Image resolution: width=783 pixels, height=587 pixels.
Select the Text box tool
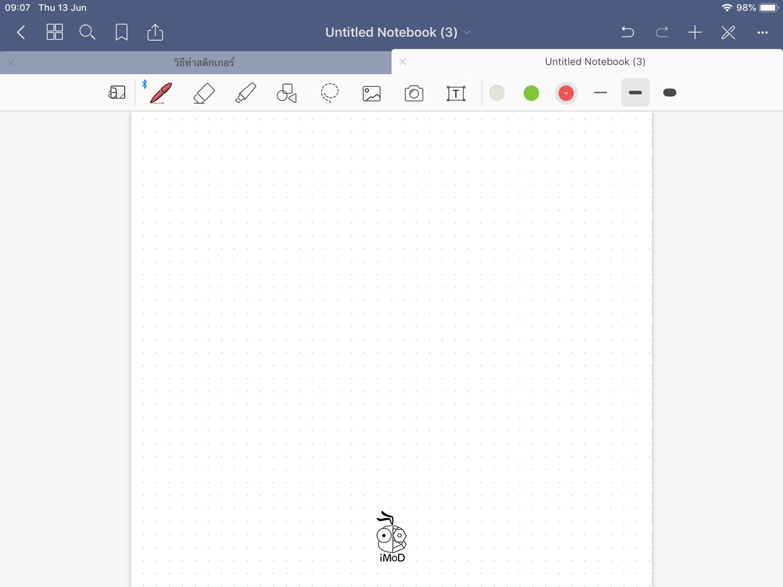[455, 94]
